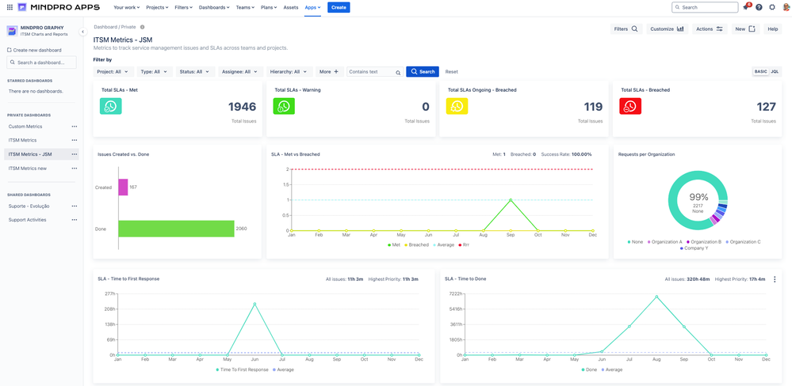Open the user profile avatar
792x386 pixels.
click(x=786, y=8)
